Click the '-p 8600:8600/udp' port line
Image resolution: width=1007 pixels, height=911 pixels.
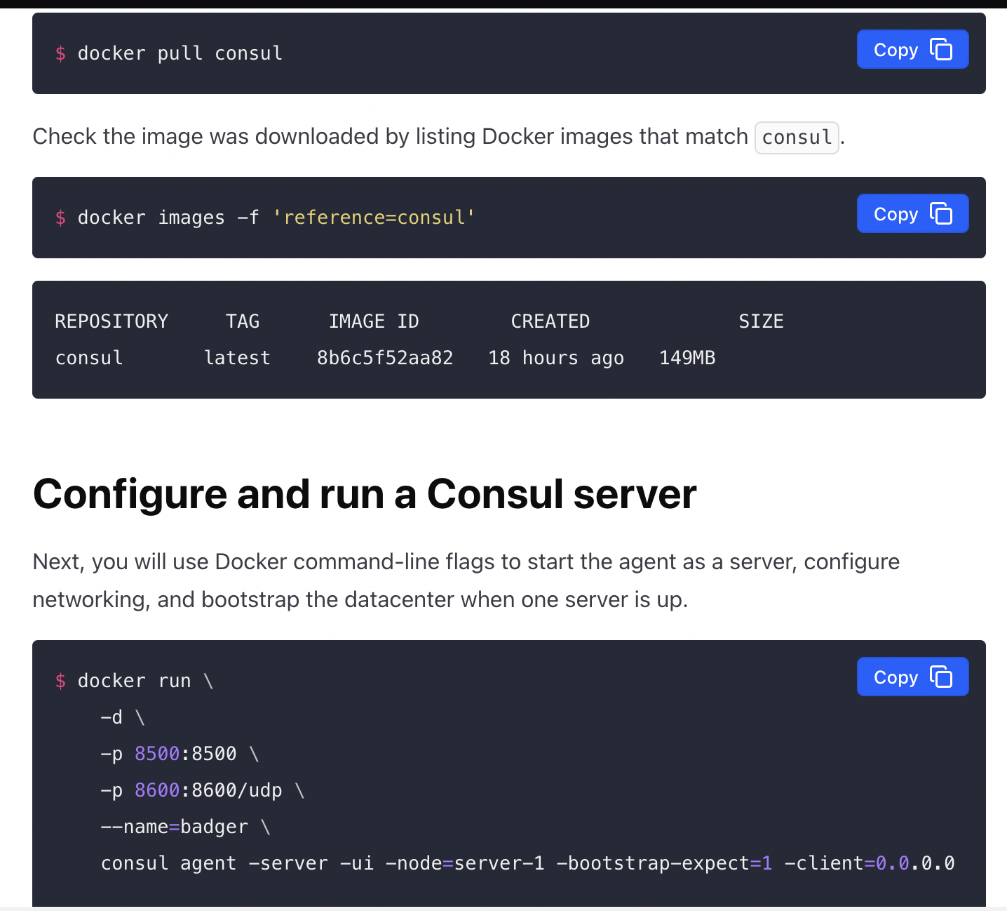(203, 790)
